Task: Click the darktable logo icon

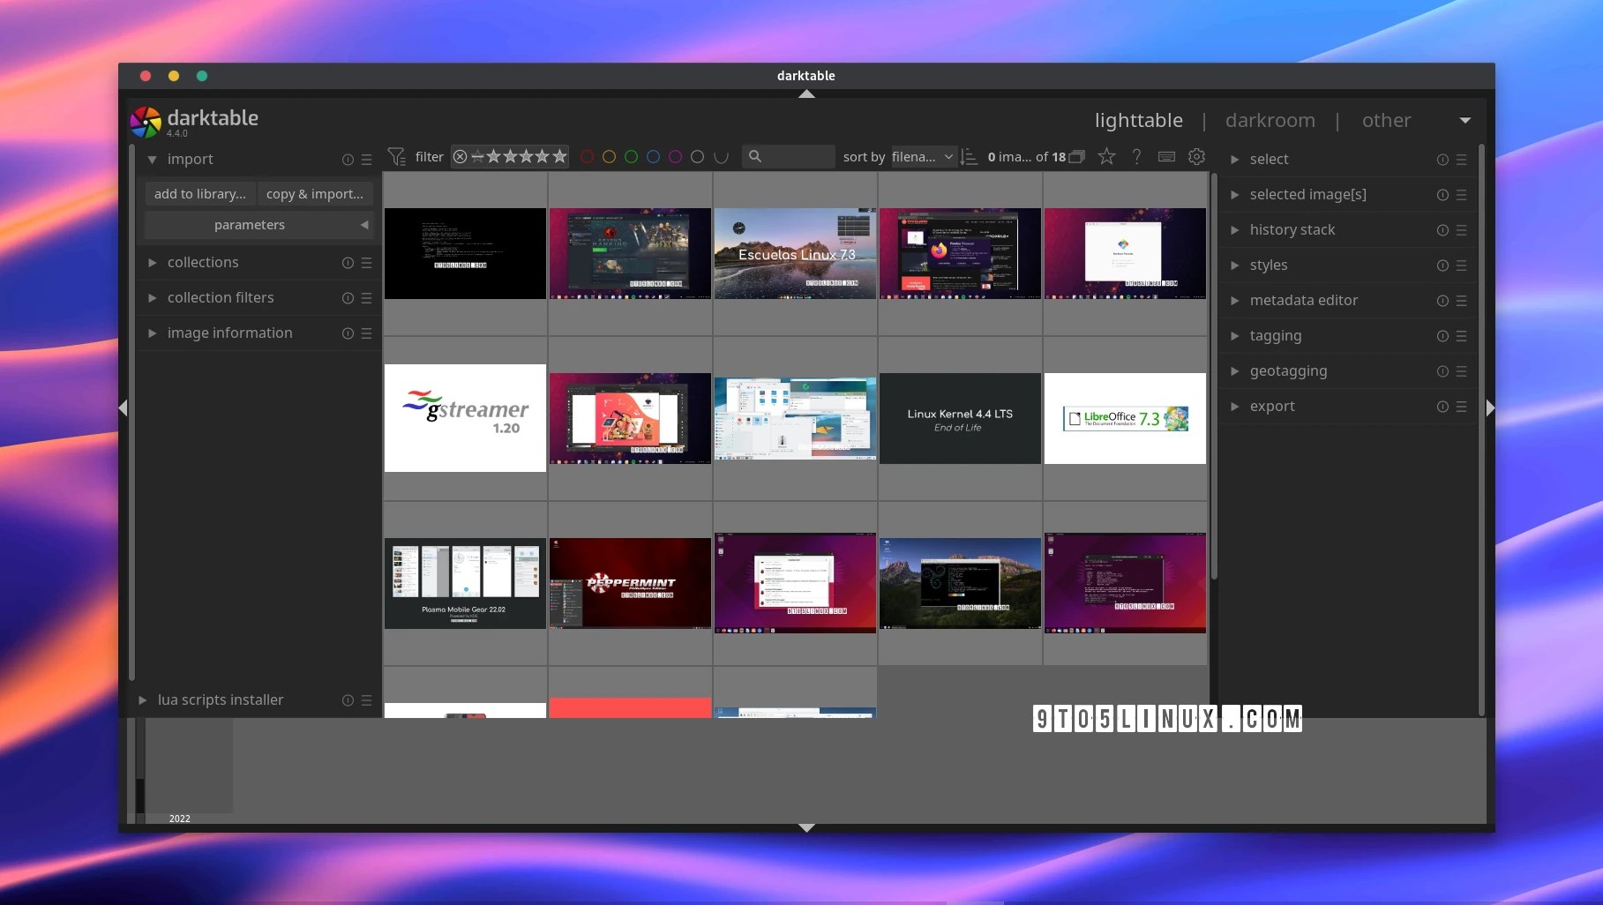Action: click(146, 123)
